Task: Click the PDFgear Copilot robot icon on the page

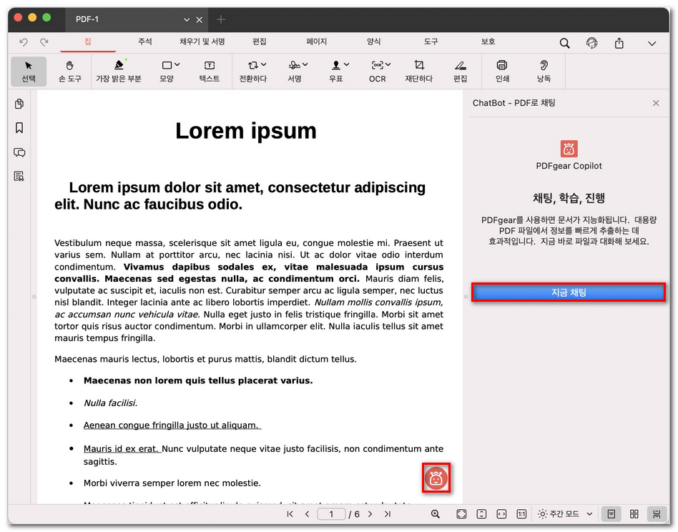Action: (x=436, y=479)
